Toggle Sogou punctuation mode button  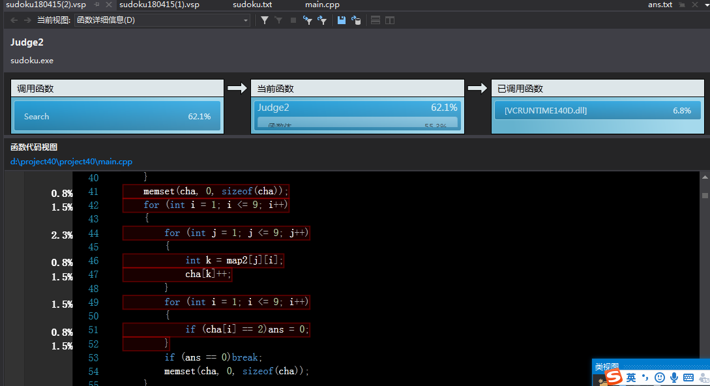coord(645,378)
